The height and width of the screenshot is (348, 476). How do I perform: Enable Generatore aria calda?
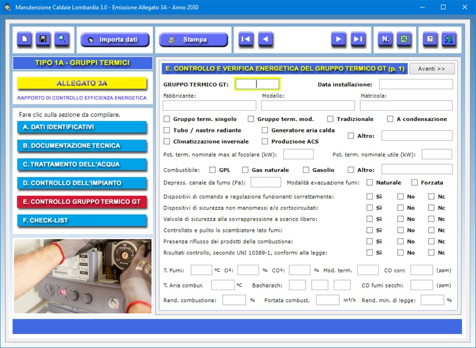(x=265, y=130)
